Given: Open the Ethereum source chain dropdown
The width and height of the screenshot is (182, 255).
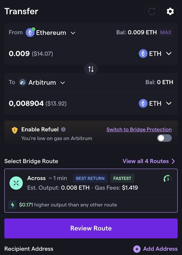Looking at the screenshot, I should pos(50,33).
